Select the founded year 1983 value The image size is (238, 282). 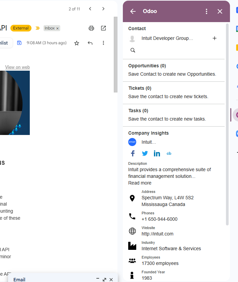(147, 278)
